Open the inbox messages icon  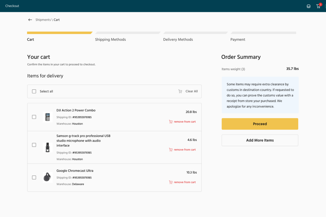point(309,6)
